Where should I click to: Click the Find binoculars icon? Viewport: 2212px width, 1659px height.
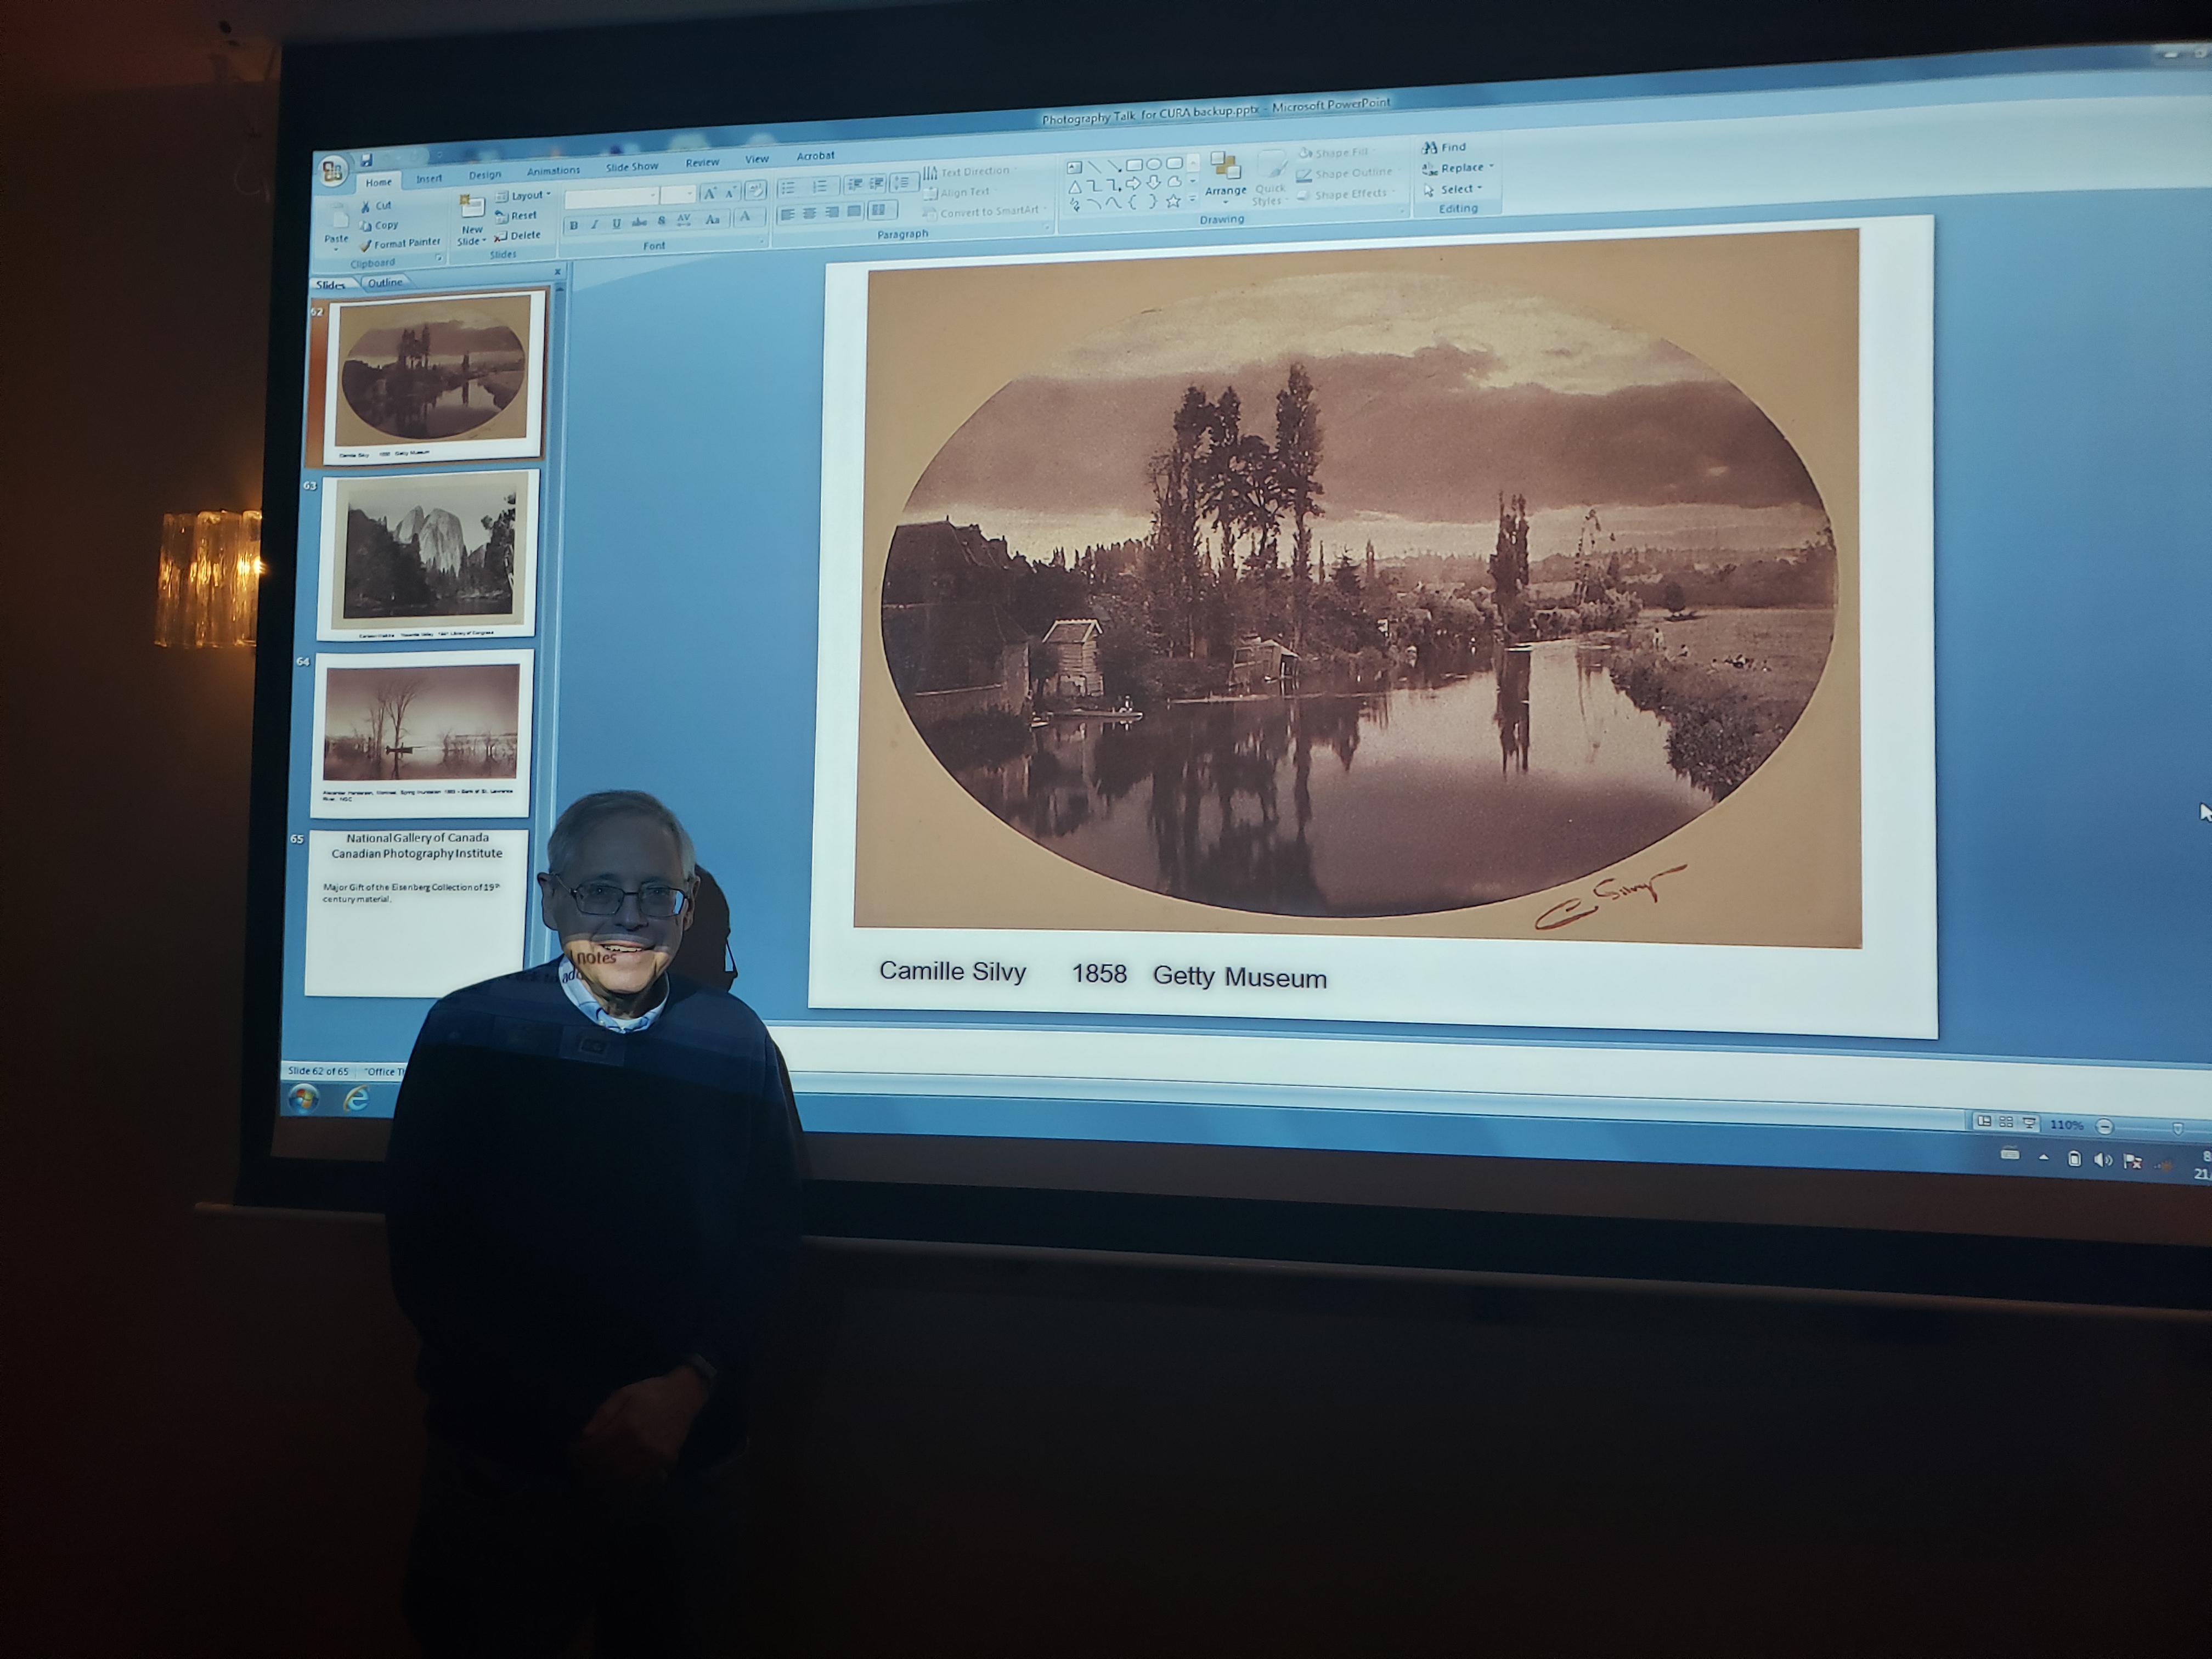(1429, 147)
